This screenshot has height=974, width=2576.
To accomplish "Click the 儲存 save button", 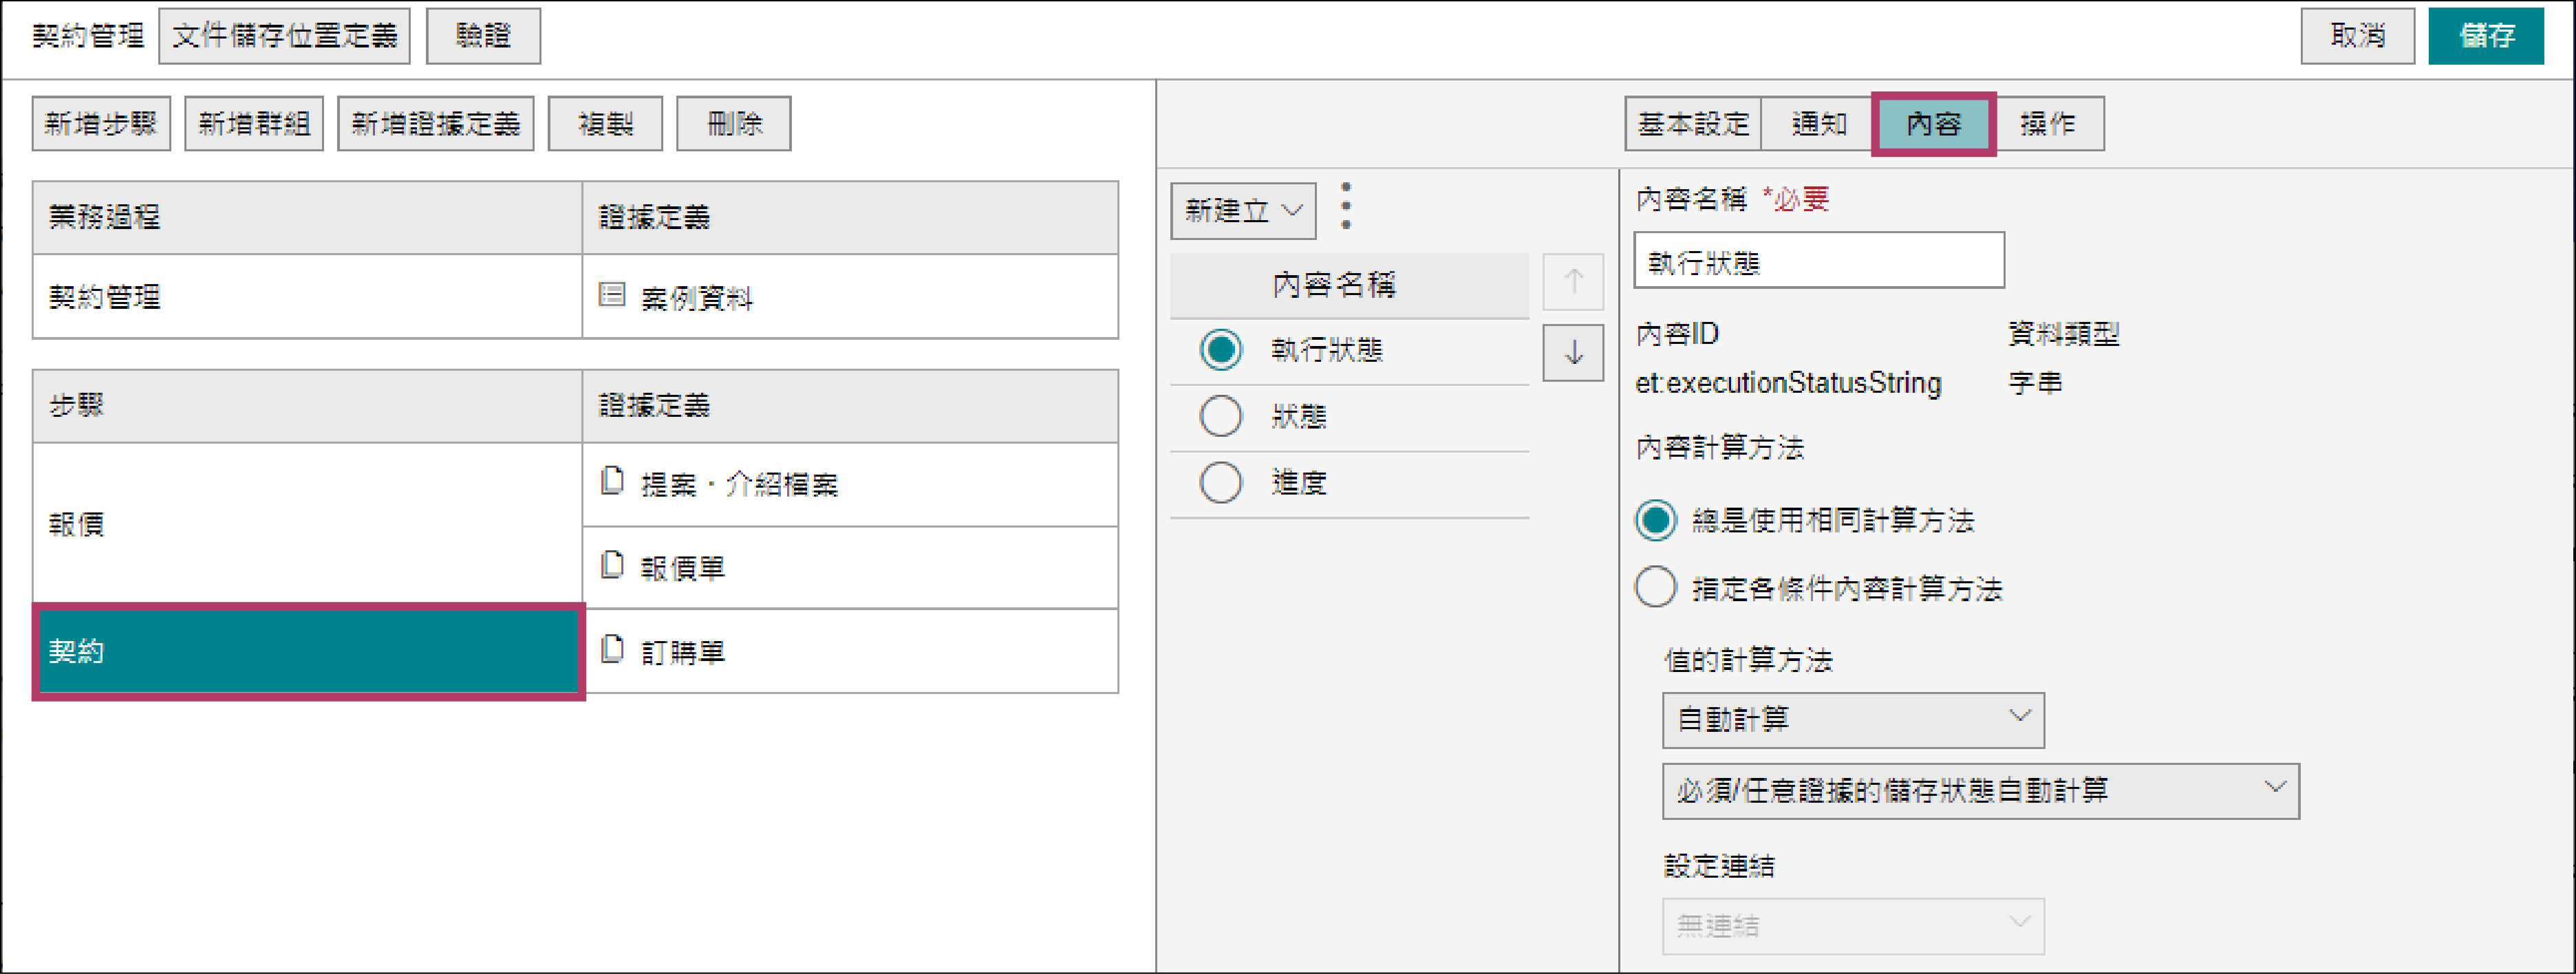I will [x=2485, y=36].
